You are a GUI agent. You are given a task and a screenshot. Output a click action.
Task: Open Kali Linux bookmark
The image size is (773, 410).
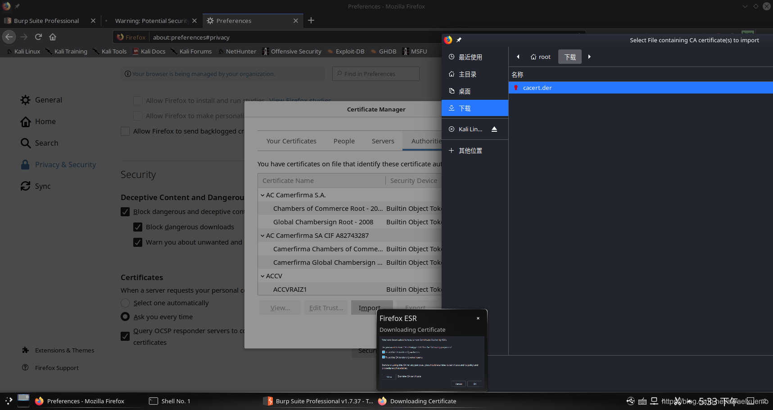[x=23, y=51]
